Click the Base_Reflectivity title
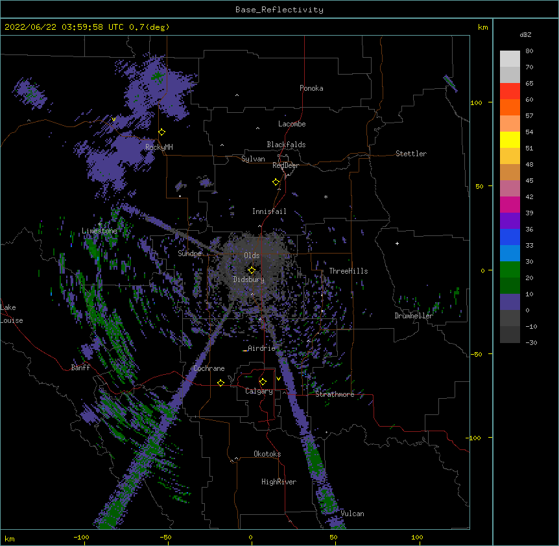The height and width of the screenshot is (546, 559). [x=279, y=10]
